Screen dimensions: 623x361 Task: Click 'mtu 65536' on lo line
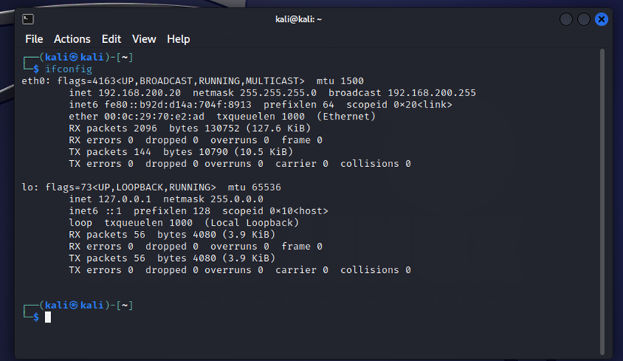tap(254, 187)
